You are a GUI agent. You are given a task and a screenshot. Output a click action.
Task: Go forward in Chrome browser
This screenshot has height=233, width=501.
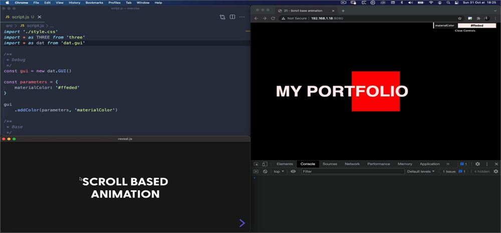[x=265, y=18]
